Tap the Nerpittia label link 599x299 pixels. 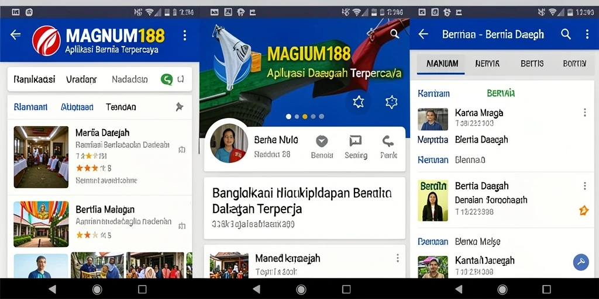[x=433, y=140]
